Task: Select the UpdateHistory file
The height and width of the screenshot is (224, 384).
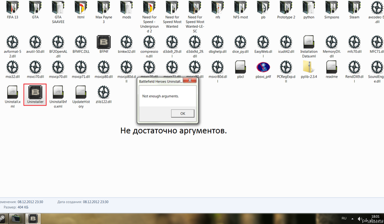Action: tap(81, 97)
